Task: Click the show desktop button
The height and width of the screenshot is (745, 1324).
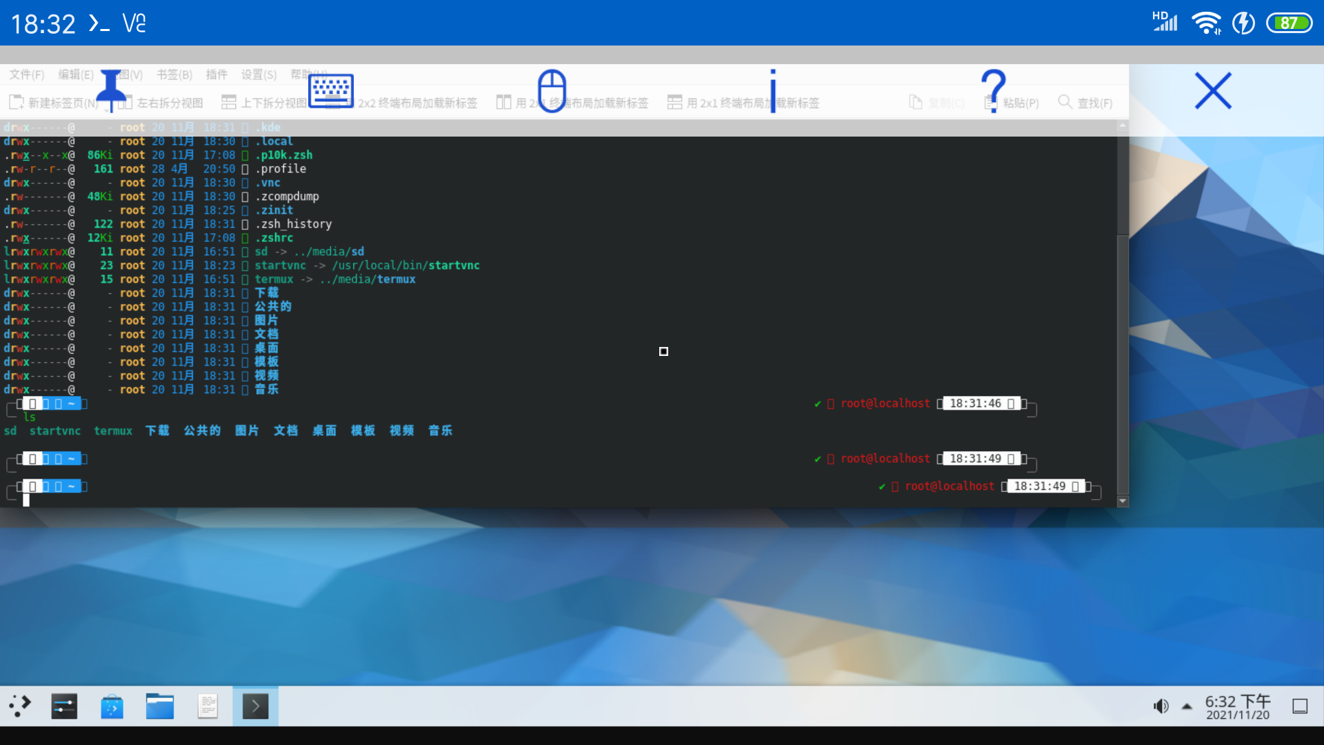Action: [x=1300, y=706]
